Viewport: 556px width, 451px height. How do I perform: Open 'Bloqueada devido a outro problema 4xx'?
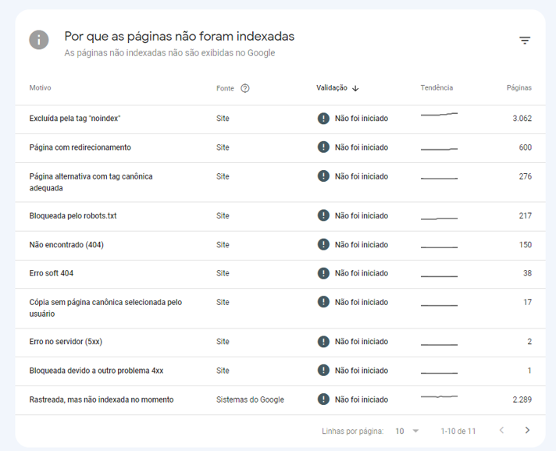(94, 371)
